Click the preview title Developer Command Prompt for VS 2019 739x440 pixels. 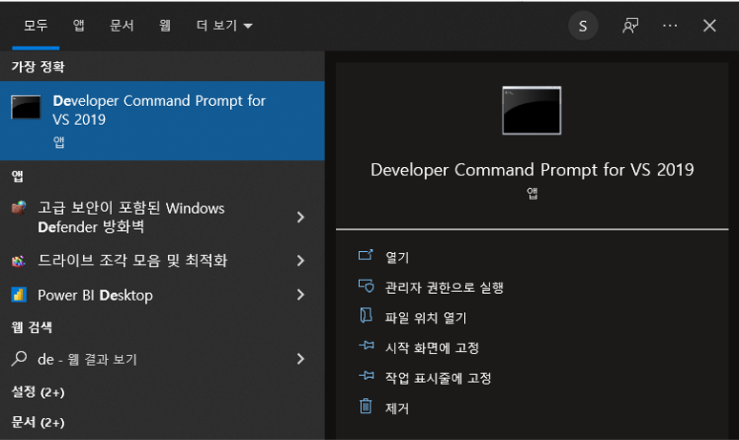point(532,170)
